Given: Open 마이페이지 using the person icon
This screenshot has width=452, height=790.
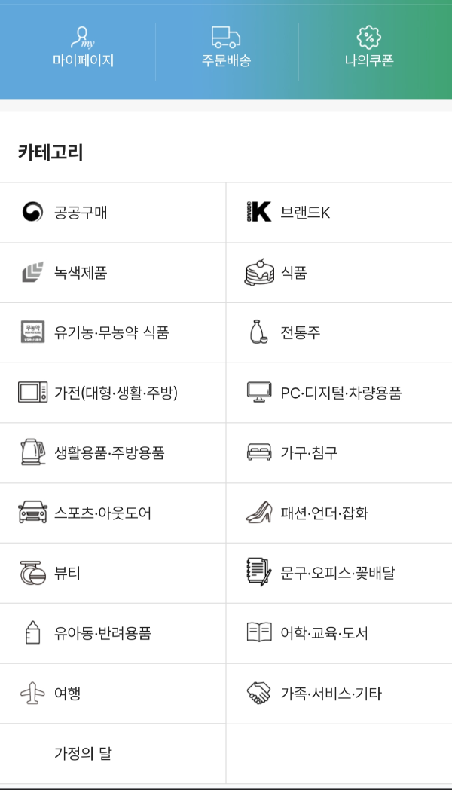Looking at the screenshot, I should tap(83, 36).
